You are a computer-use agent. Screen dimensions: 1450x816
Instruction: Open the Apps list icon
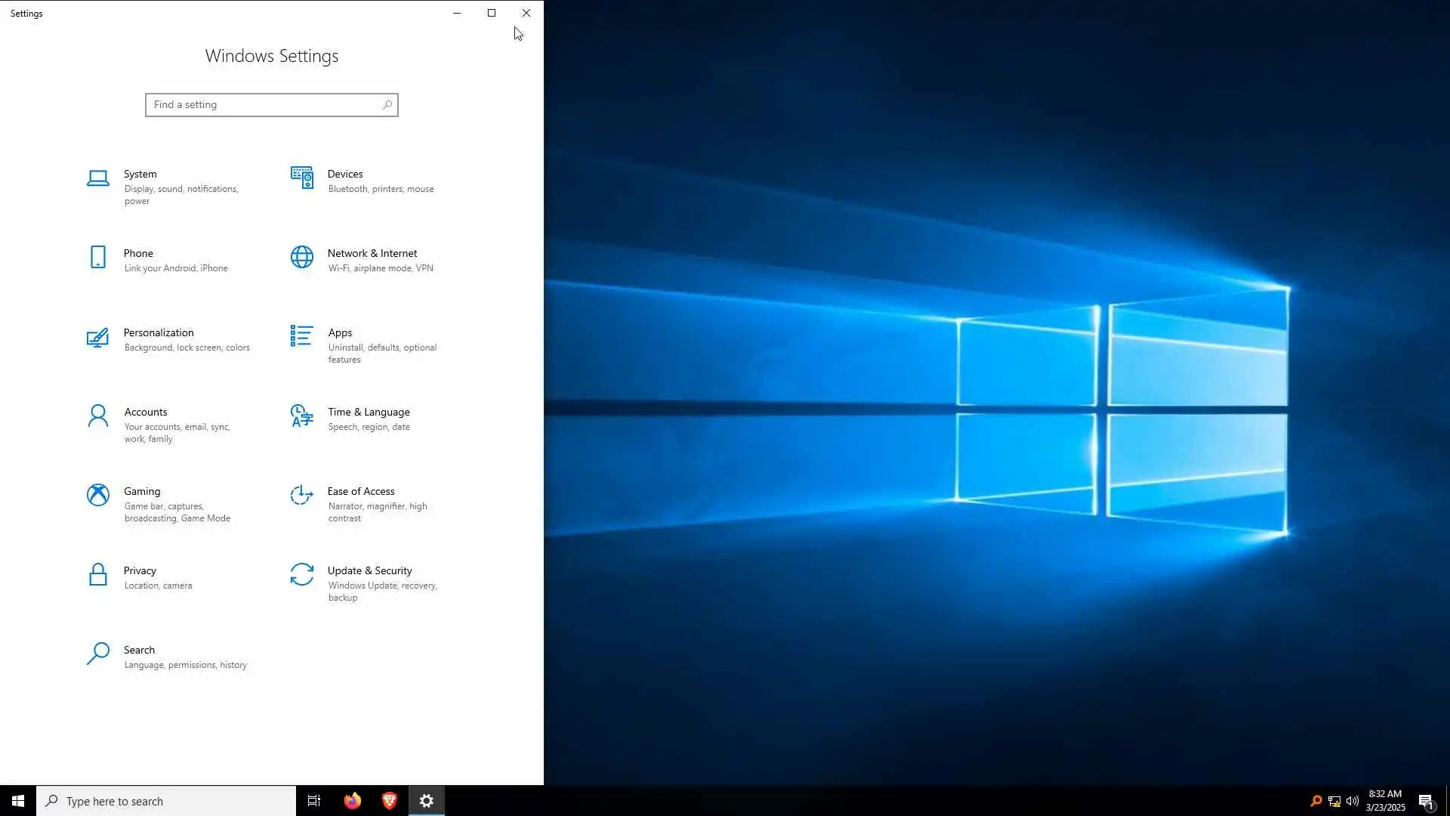301,336
